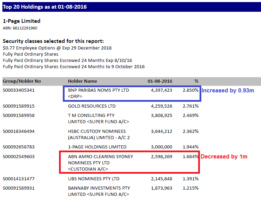Click the 2.761% percentage cell
Viewport: 261px width, 209px height.
pyautogui.click(x=191, y=106)
